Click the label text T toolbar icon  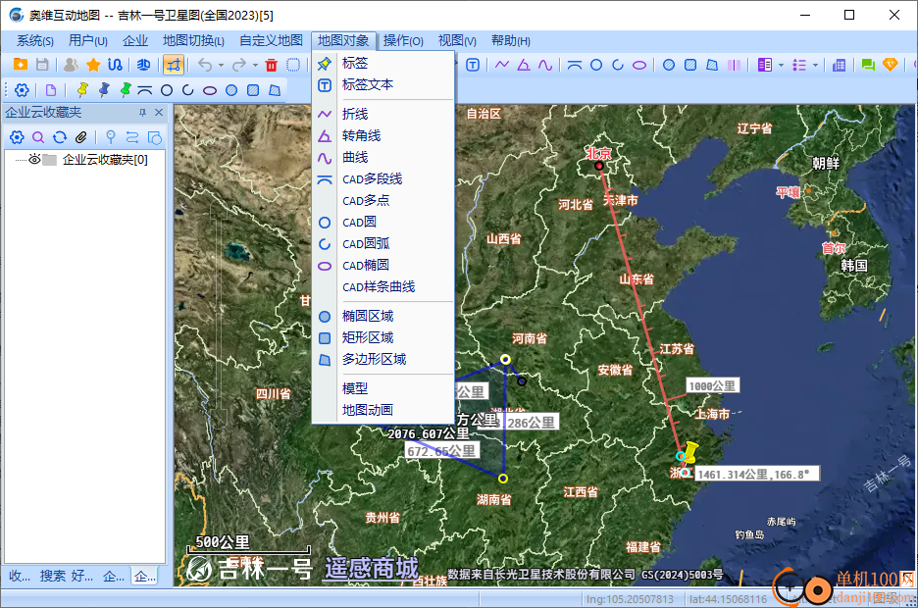[x=473, y=65]
